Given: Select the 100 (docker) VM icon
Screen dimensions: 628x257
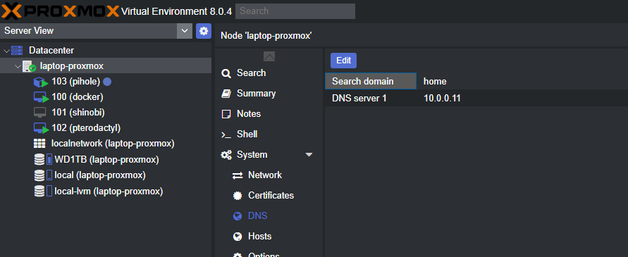Looking at the screenshot, I should pos(42,97).
